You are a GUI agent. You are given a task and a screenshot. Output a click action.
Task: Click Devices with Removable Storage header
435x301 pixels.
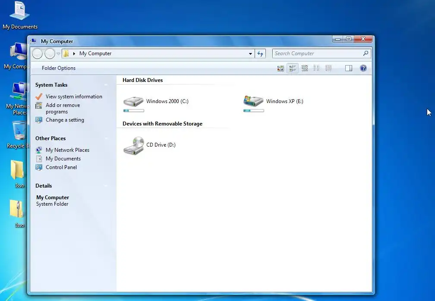(x=162, y=124)
